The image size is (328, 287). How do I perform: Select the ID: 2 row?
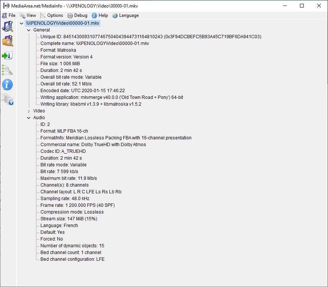[x=45, y=124]
